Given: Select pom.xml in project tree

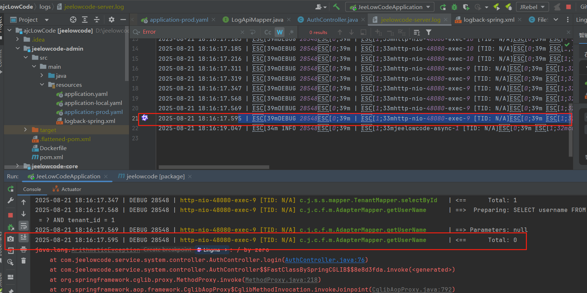Looking at the screenshot, I should pyautogui.click(x=51, y=157).
